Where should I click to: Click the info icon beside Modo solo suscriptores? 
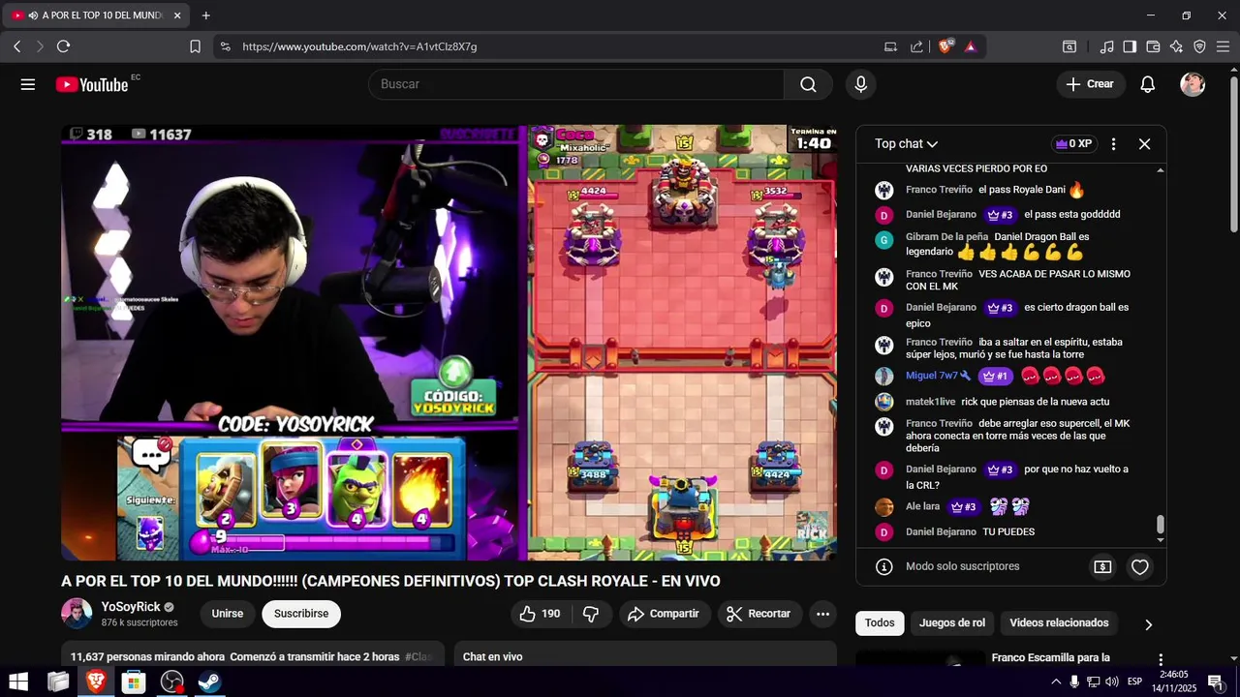click(883, 566)
